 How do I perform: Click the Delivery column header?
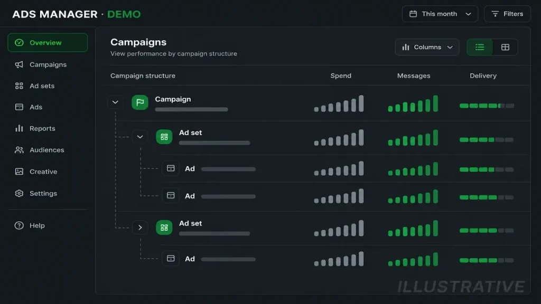point(483,75)
